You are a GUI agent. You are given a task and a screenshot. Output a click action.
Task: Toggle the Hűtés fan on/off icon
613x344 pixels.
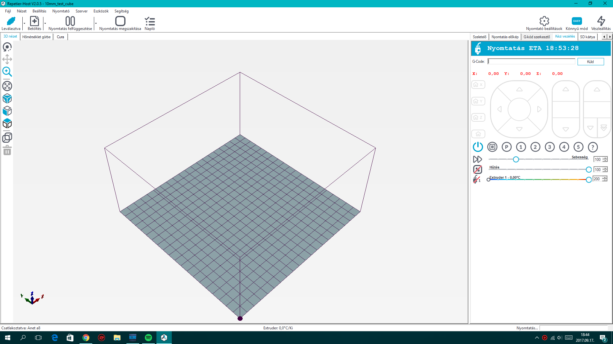point(477,169)
